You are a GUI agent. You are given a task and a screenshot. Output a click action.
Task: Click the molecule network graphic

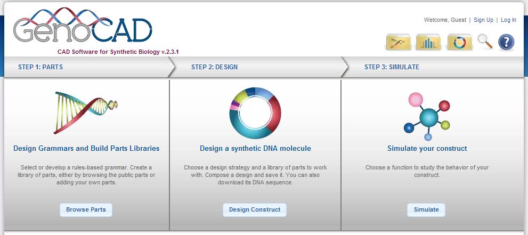pos(427,117)
